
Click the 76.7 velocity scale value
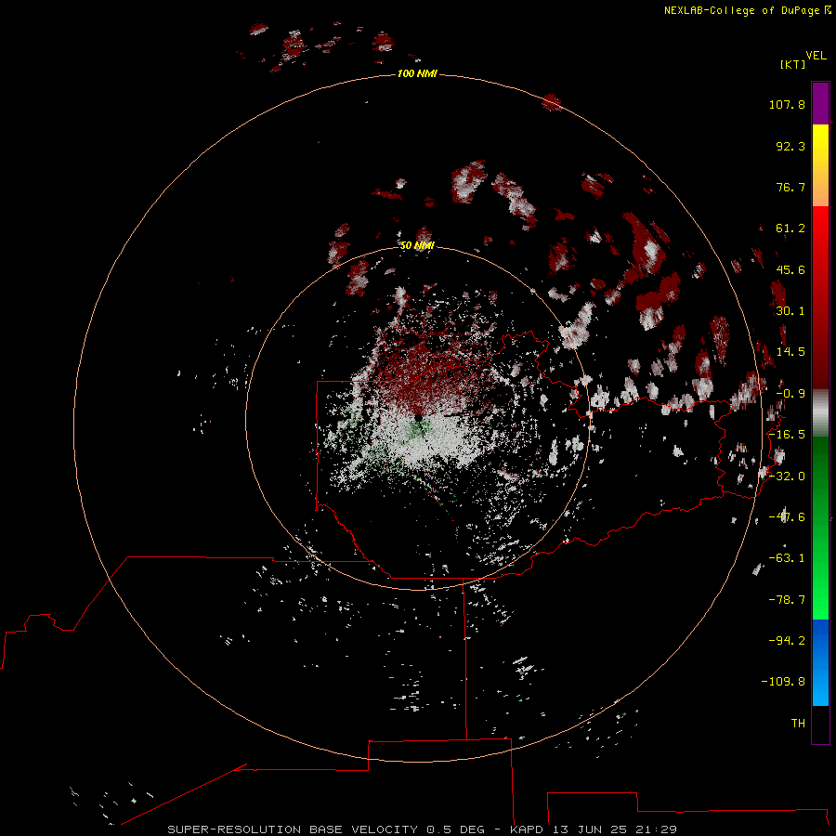pyautogui.click(x=790, y=187)
